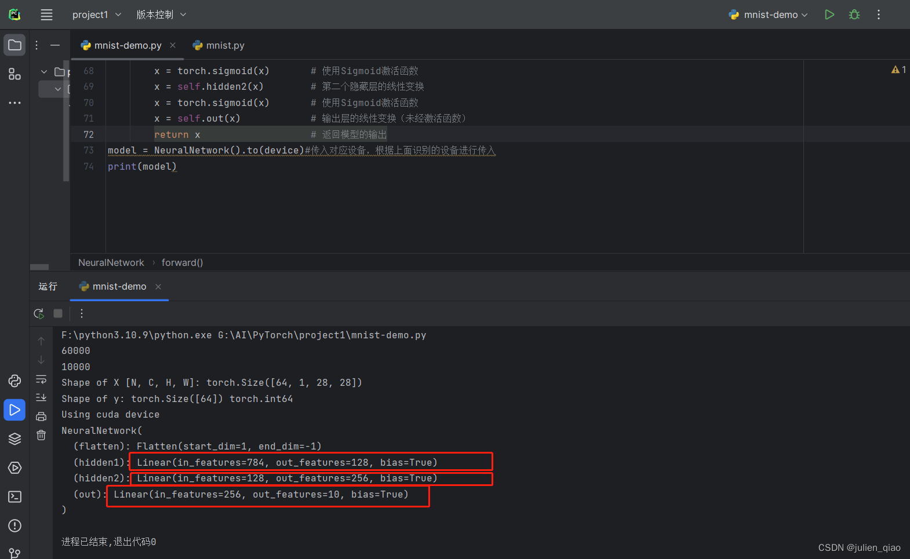The image size is (910, 559).
Task: Open project panel options (vertical dots)
Action: tap(37, 45)
